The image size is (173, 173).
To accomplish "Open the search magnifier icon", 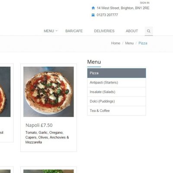I will point(149,31).
